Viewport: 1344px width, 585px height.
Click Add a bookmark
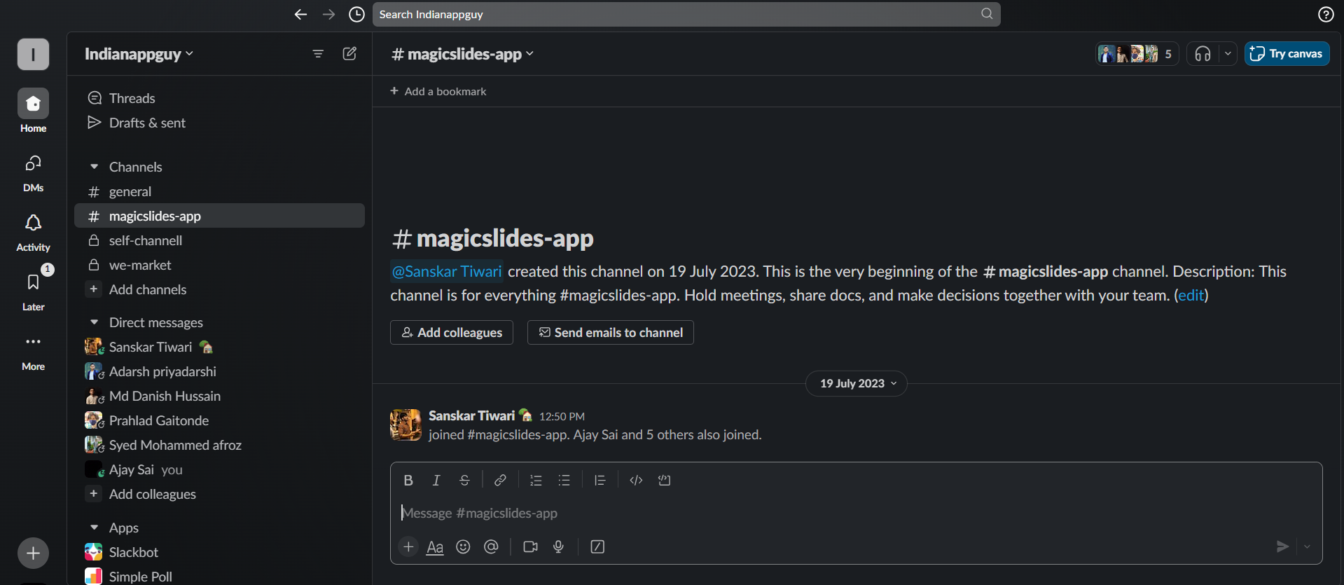click(x=438, y=91)
